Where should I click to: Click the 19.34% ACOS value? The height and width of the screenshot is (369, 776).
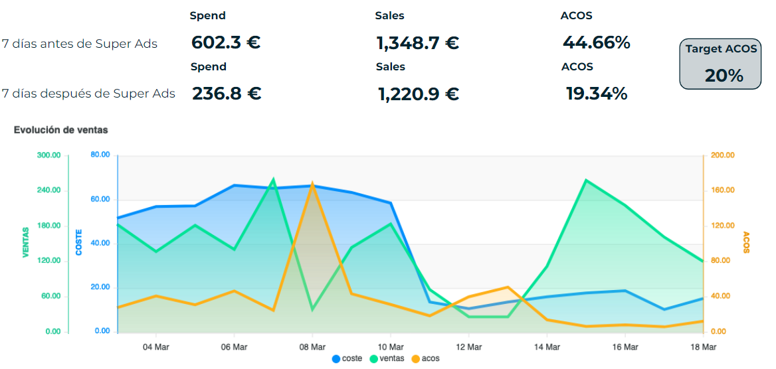click(x=596, y=94)
